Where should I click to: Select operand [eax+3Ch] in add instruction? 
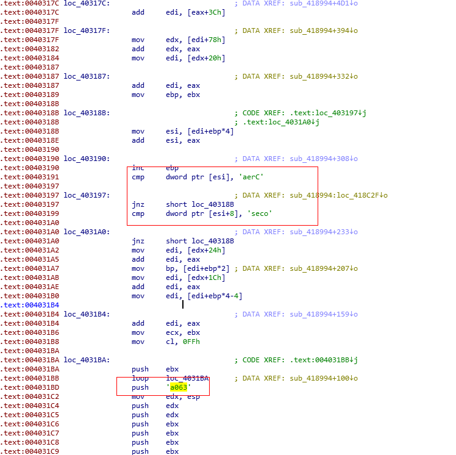coord(206,13)
